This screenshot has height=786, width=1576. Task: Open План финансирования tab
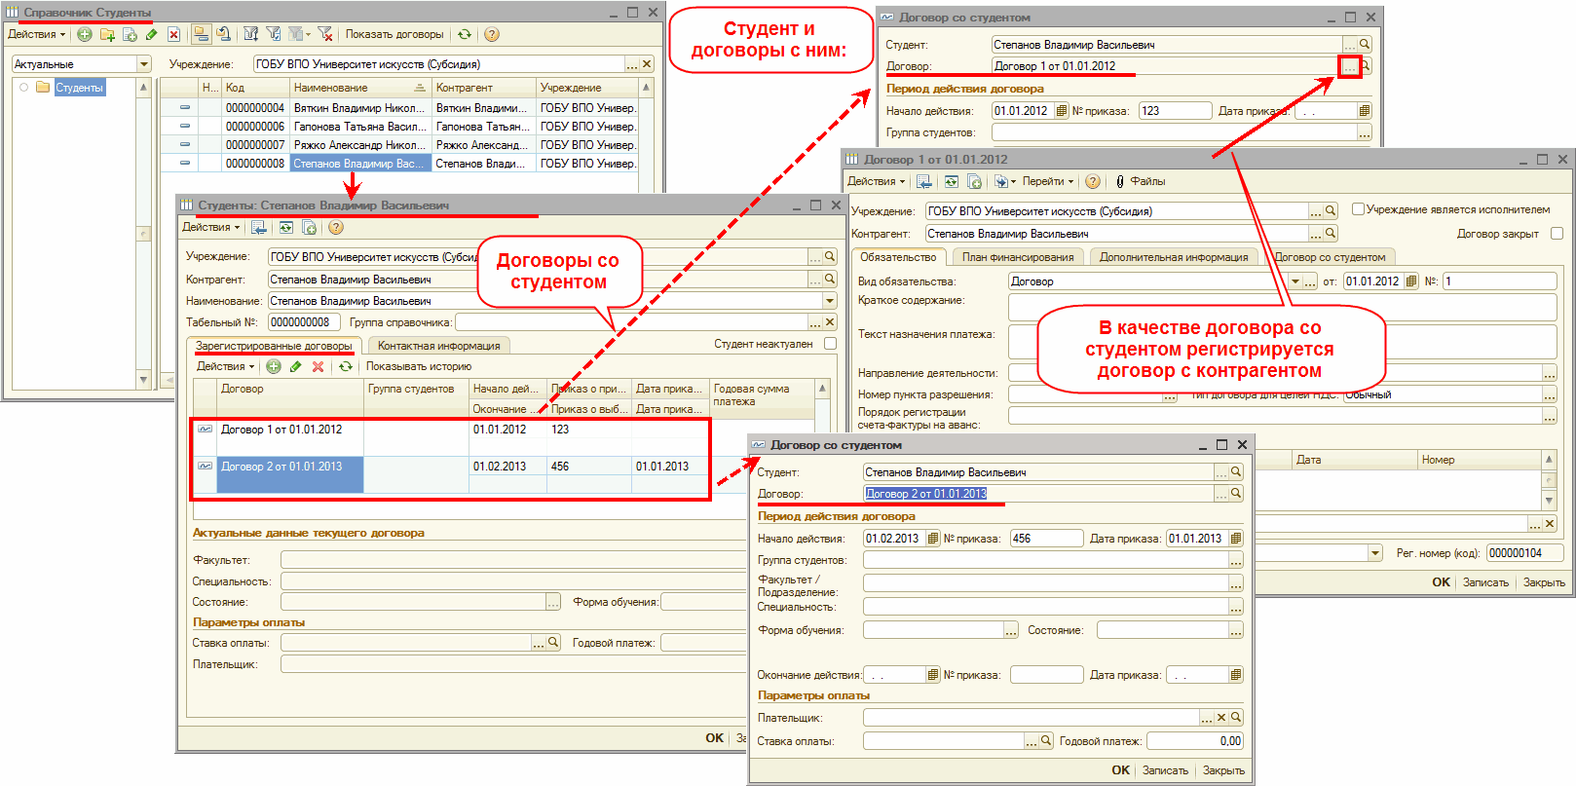point(1018,257)
